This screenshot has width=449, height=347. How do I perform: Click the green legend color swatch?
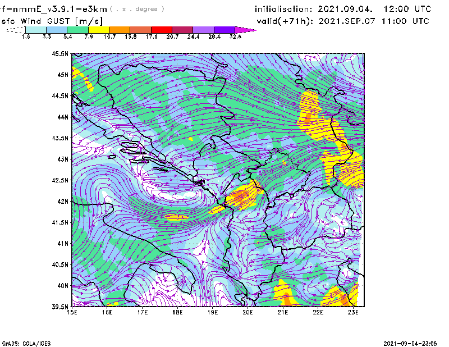click(x=77, y=30)
